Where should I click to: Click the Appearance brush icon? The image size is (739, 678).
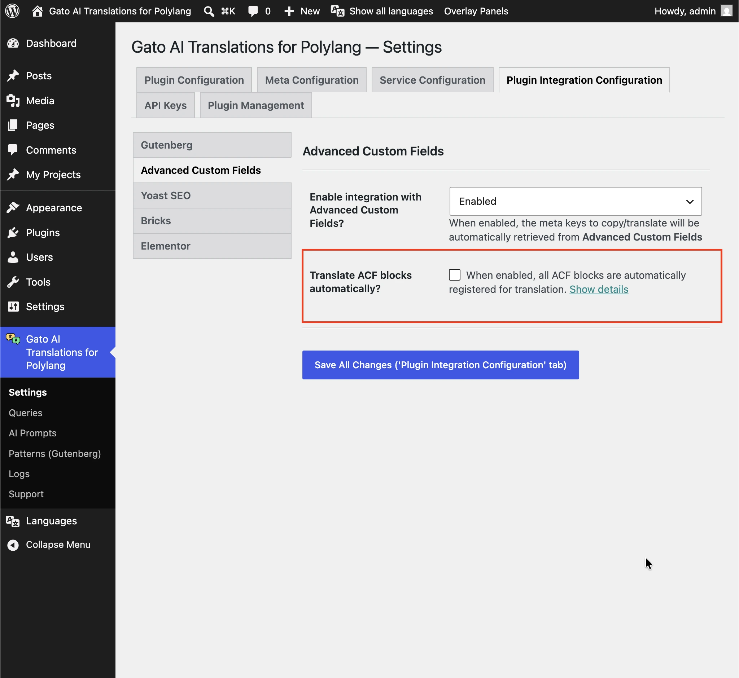[13, 208]
